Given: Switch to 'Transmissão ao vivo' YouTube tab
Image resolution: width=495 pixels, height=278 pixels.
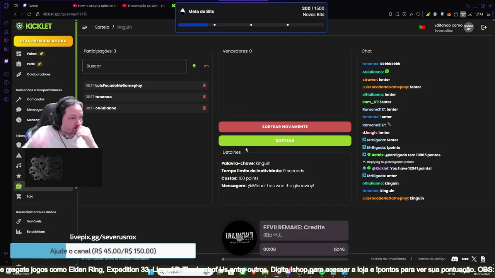Looking at the screenshot, I should [x=144, y=6].
